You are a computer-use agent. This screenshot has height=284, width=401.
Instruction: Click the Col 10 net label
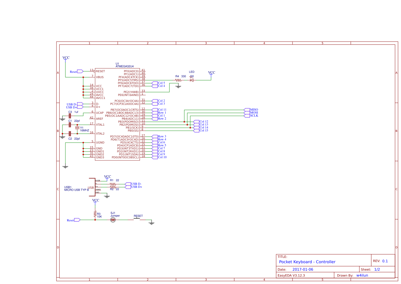click(162, 157)
